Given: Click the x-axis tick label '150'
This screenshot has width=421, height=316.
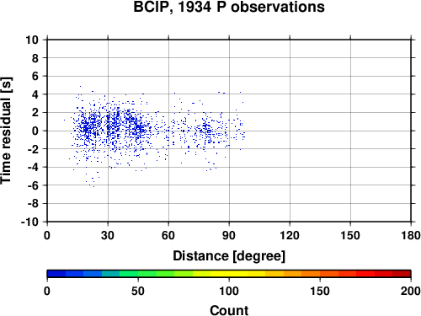Looking at the screenshot, I should point(350,235).
